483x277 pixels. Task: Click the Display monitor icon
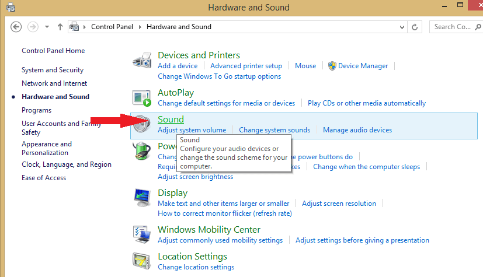pos(143,199)
